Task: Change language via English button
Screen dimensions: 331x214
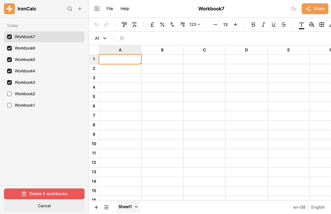Action: click(318, 207)
